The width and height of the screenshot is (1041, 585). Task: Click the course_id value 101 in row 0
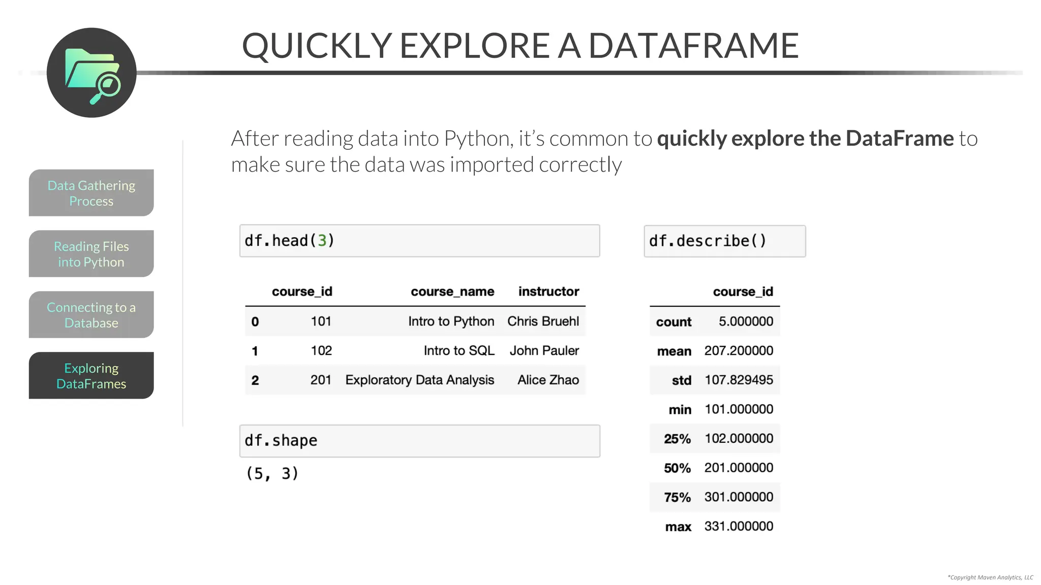(x=321, y=321)
